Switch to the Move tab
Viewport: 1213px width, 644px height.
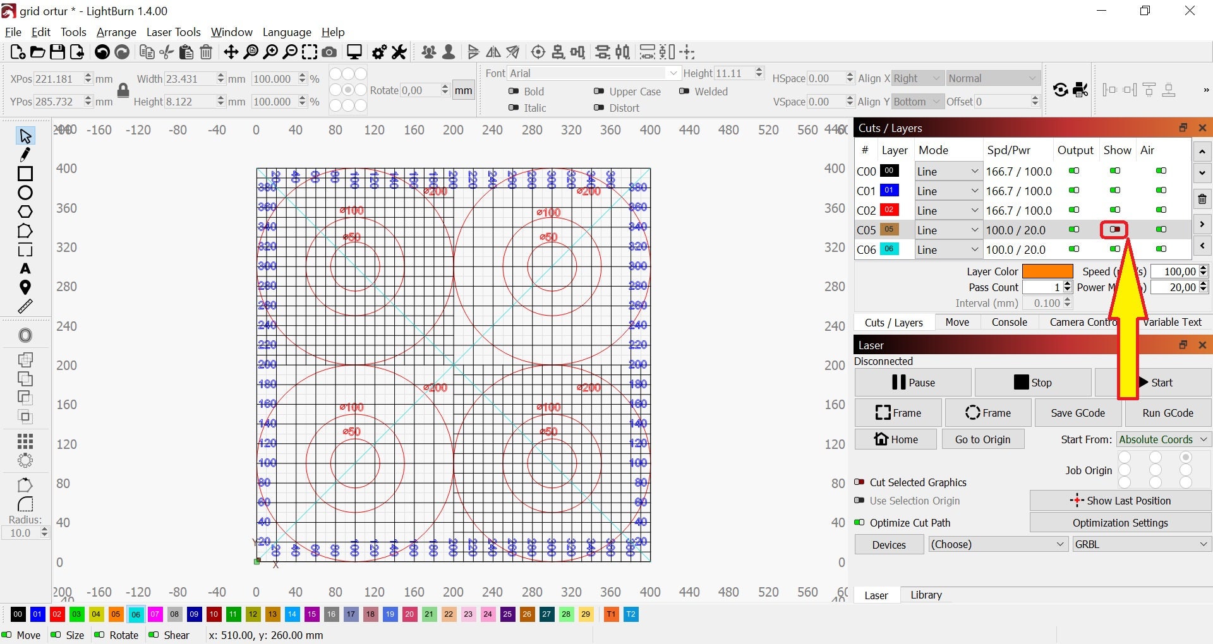pyautogui.click(x=957, y=322)
